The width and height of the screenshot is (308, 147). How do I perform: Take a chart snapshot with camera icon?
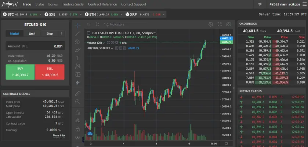[228, 24]
